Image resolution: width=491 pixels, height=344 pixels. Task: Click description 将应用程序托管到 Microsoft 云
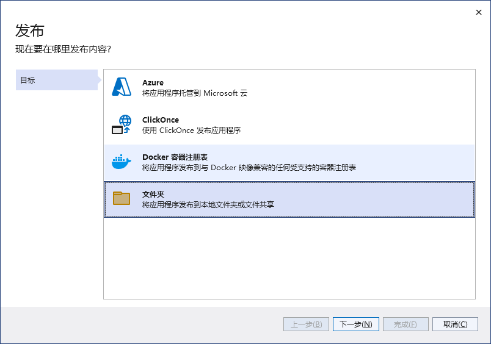(x=195, y=93)
